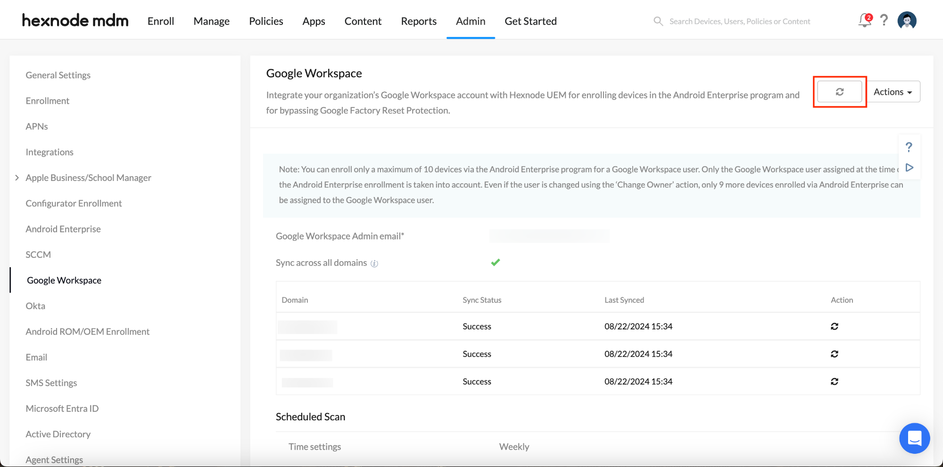The image size is (943, 467).
Task: Open the Actions dropdown
Action: [893, 91]
